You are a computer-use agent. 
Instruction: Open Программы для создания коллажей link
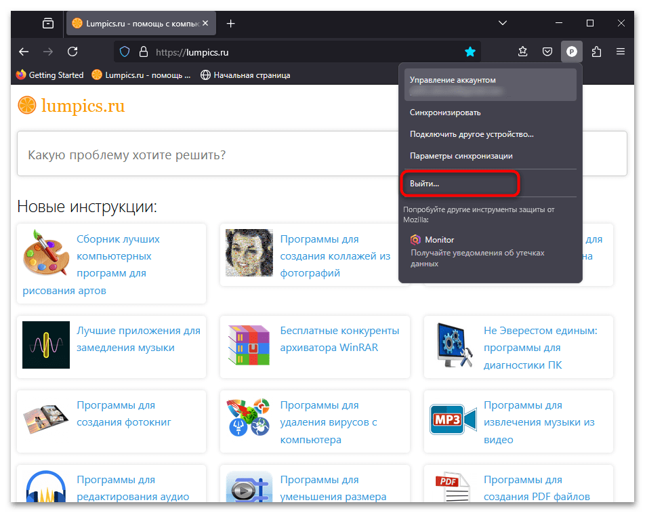[335, 256]
